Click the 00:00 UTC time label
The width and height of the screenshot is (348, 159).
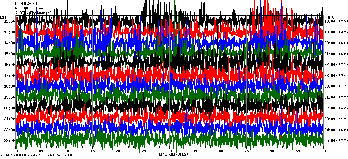[330, 86]
